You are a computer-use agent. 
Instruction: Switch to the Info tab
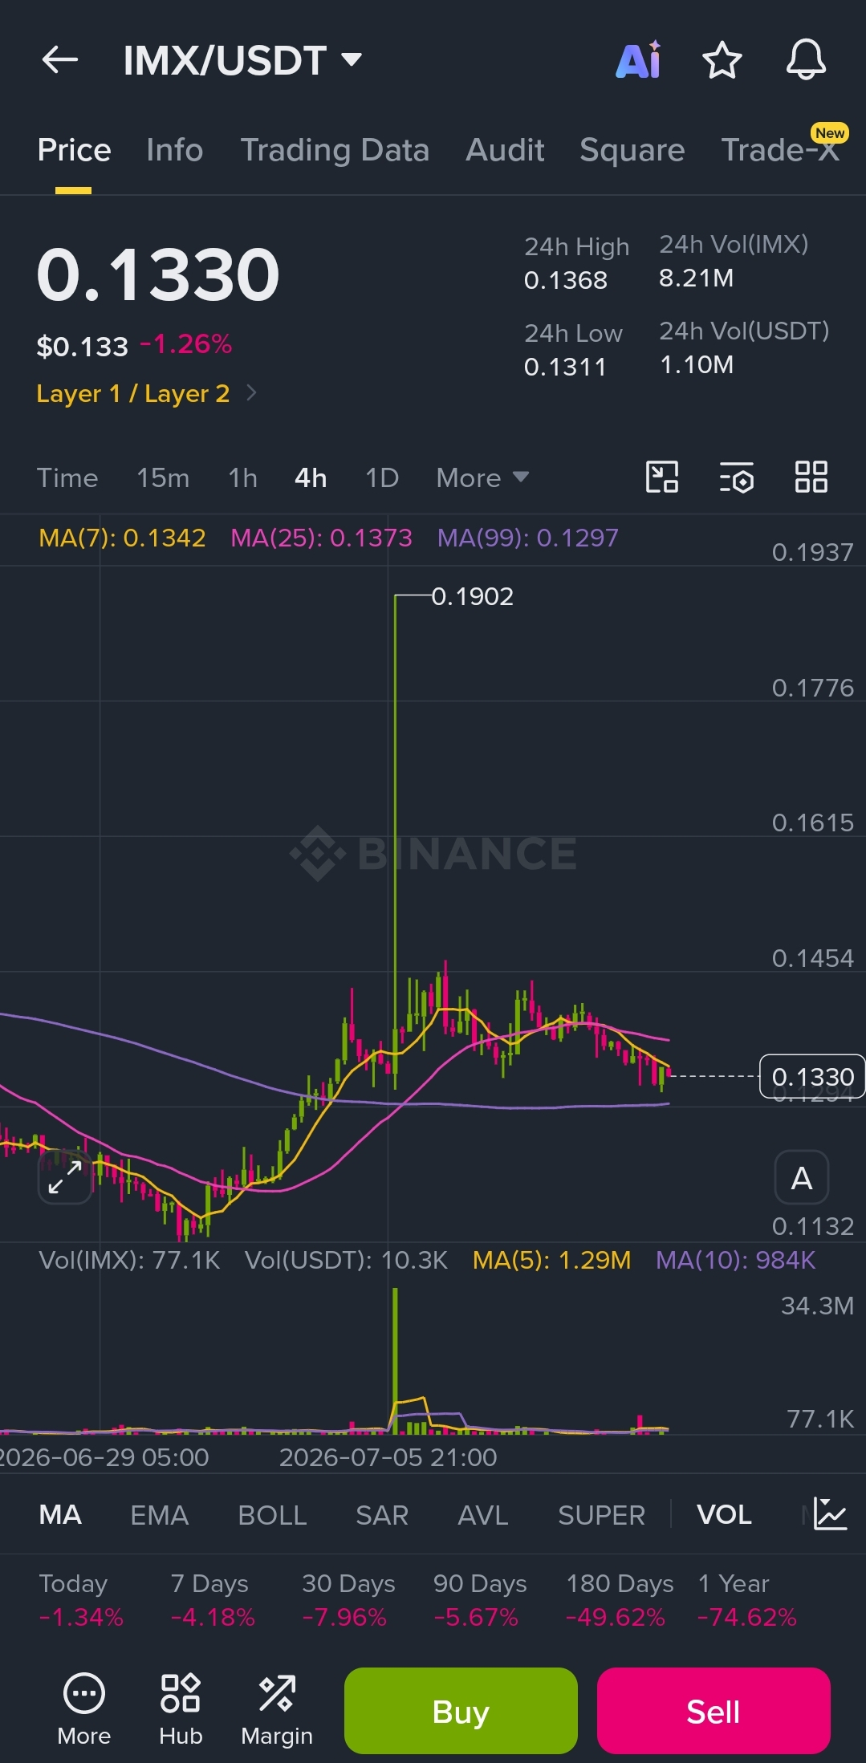[x=175, y=150]
